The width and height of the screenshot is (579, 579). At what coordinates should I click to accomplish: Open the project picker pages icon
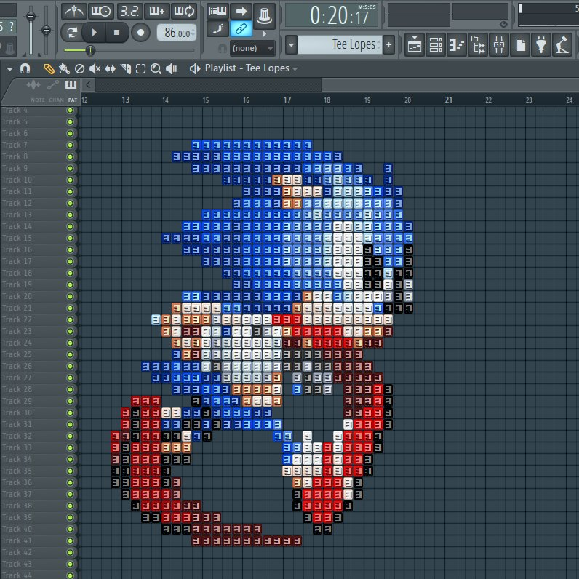[x=520, y=45]
